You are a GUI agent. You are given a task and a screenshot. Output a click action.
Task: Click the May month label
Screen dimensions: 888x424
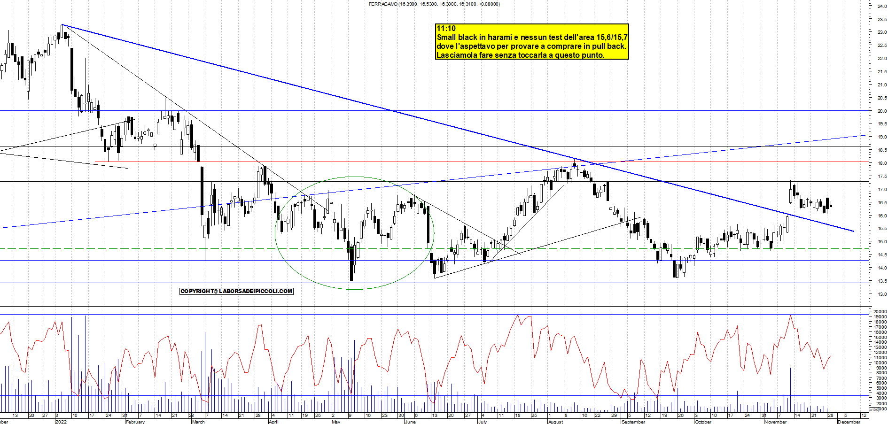point(336,422)
